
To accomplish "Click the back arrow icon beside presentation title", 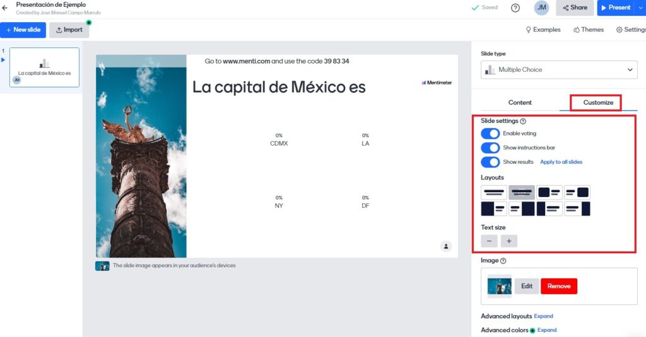I will pos(5,8).
